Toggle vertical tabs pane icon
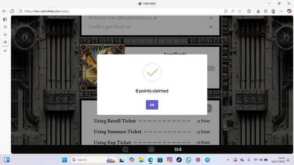Viewport: 294px width, 165px height. (5, 19)
